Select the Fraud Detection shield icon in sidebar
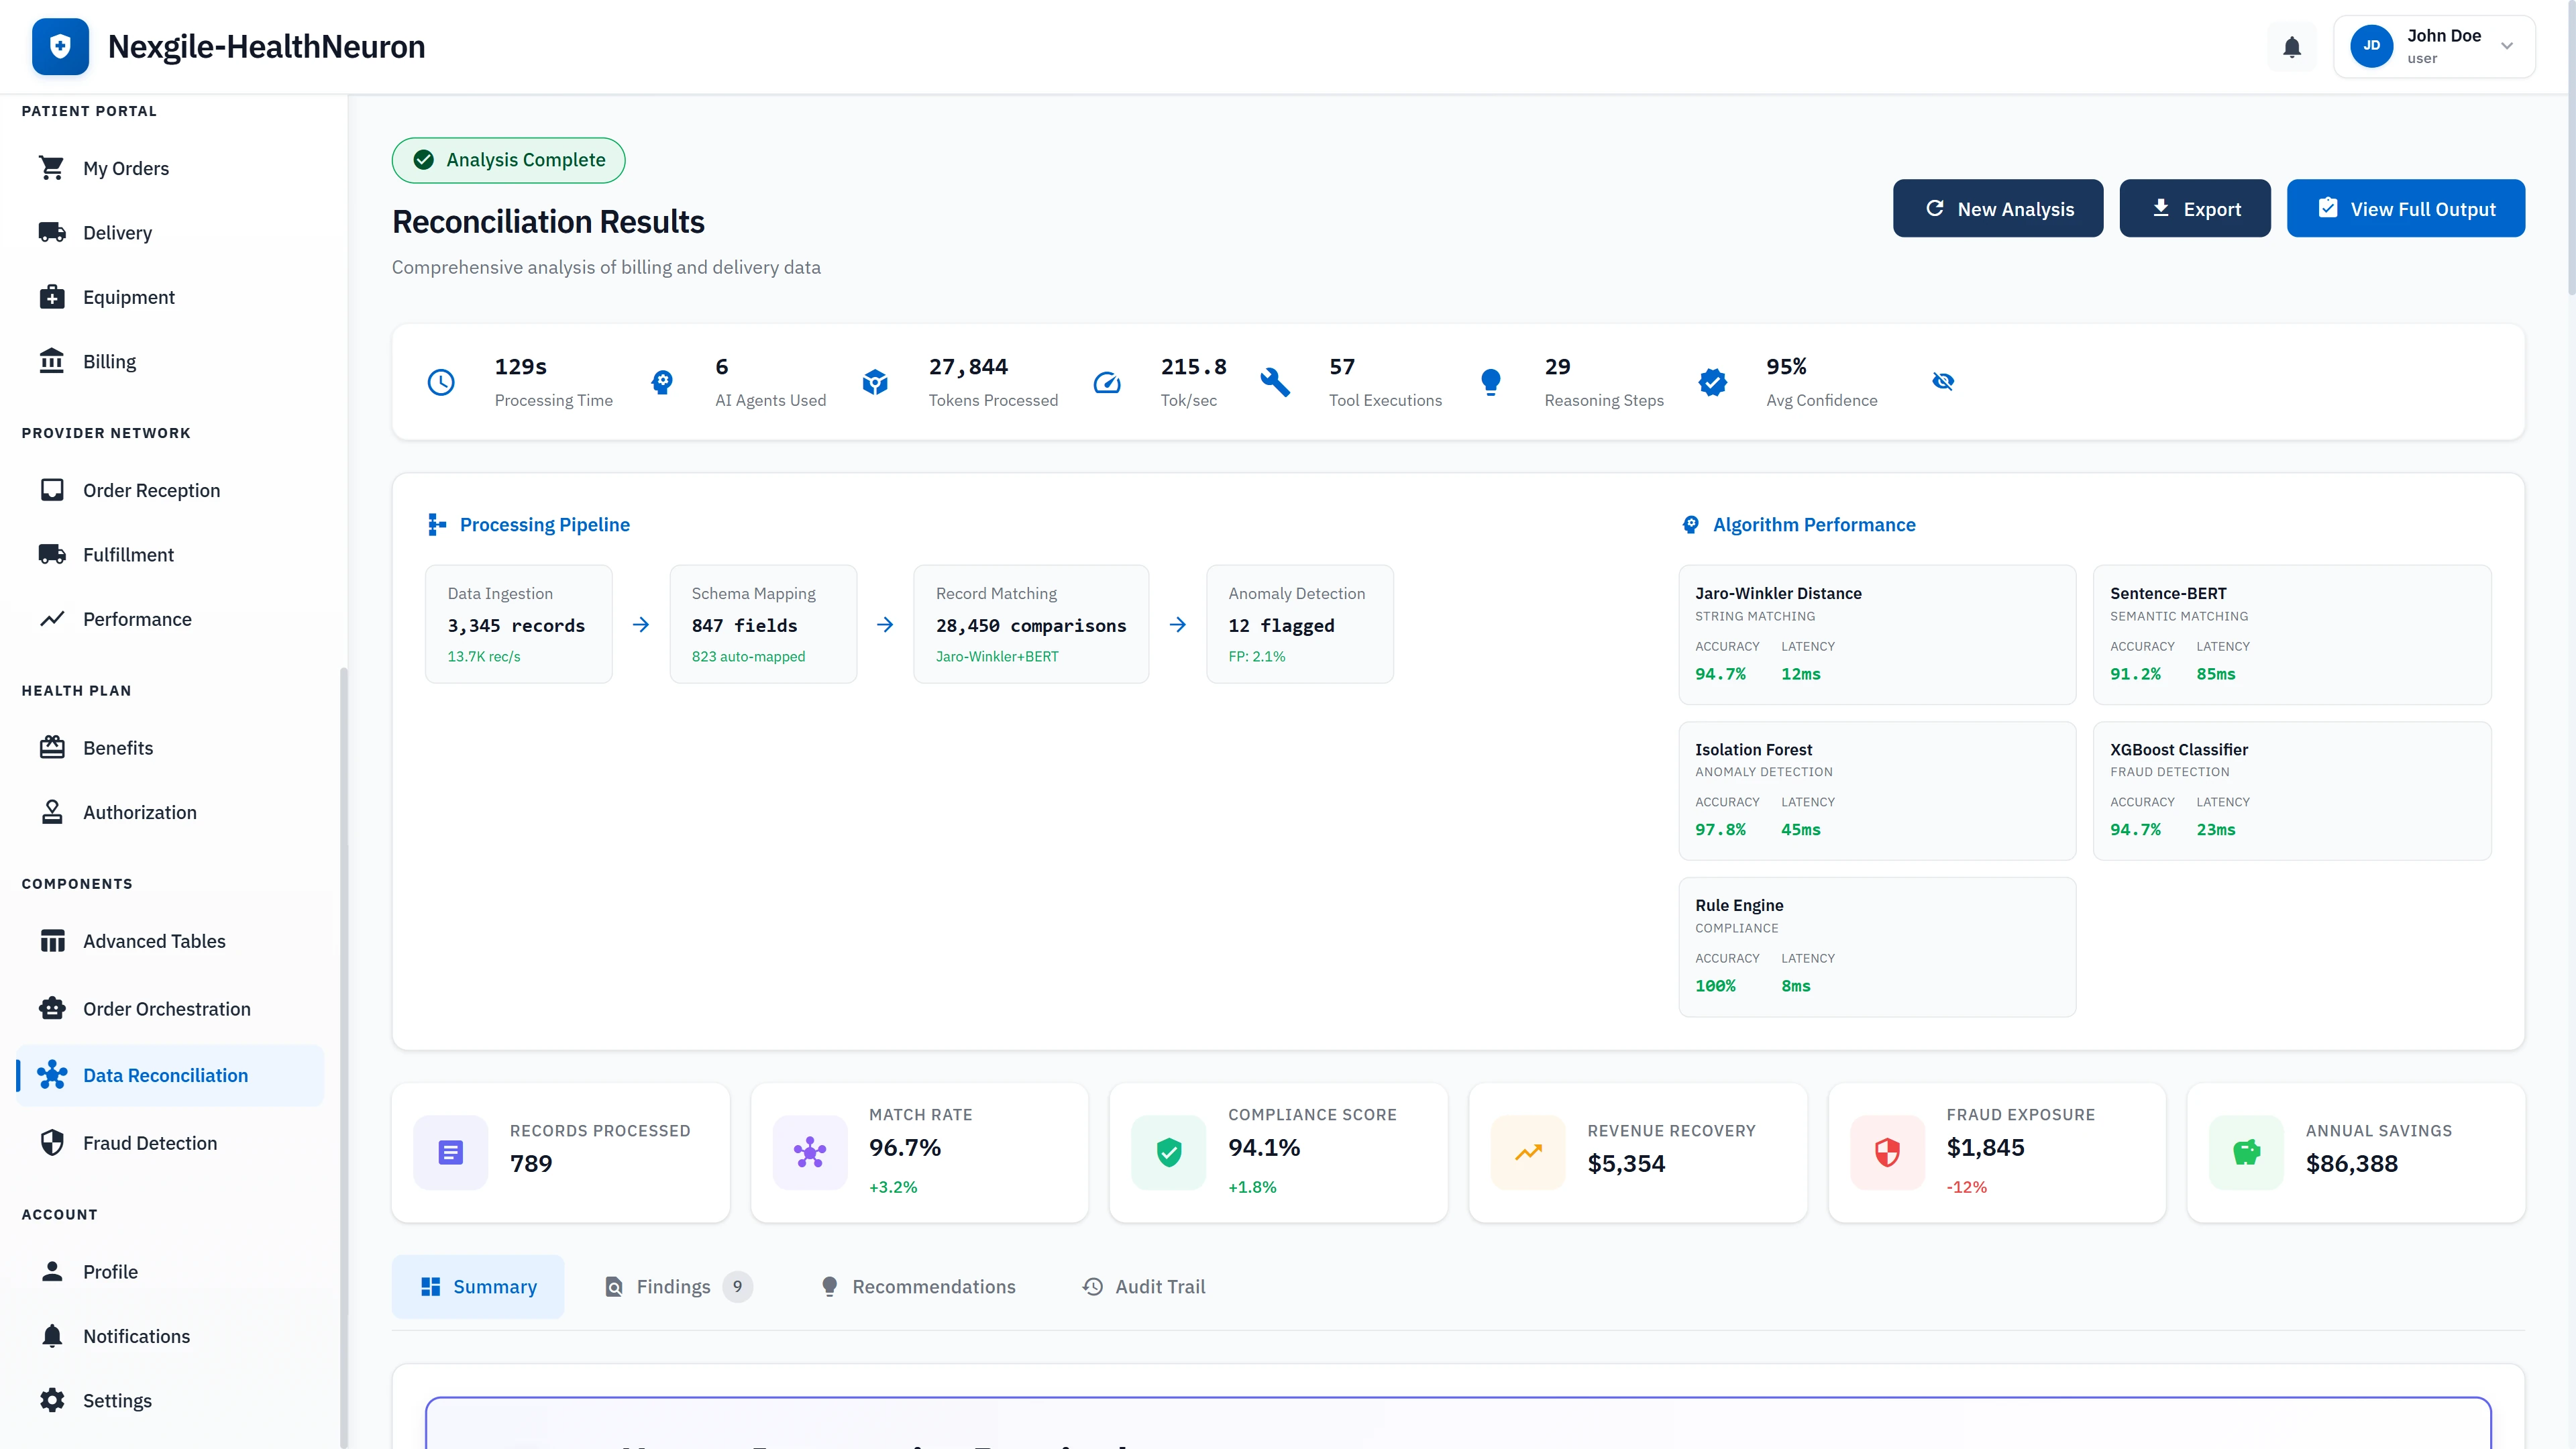 tap(52, 1143)
